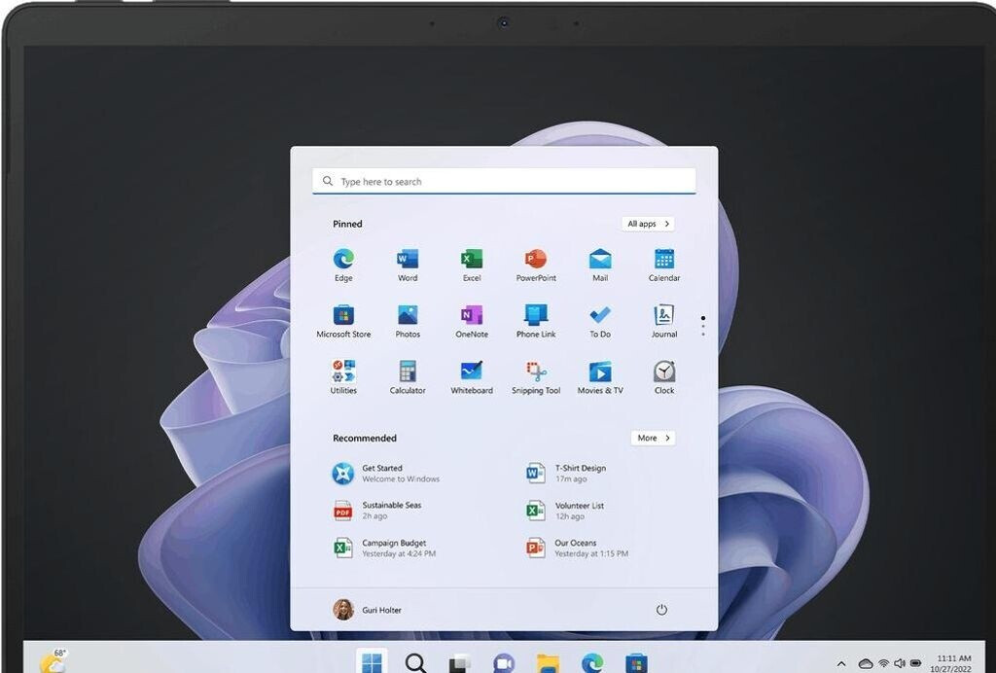Expand the system tray hidden icons chevron
This screenshot has height=673, width=996.
(x=841, y=663)
